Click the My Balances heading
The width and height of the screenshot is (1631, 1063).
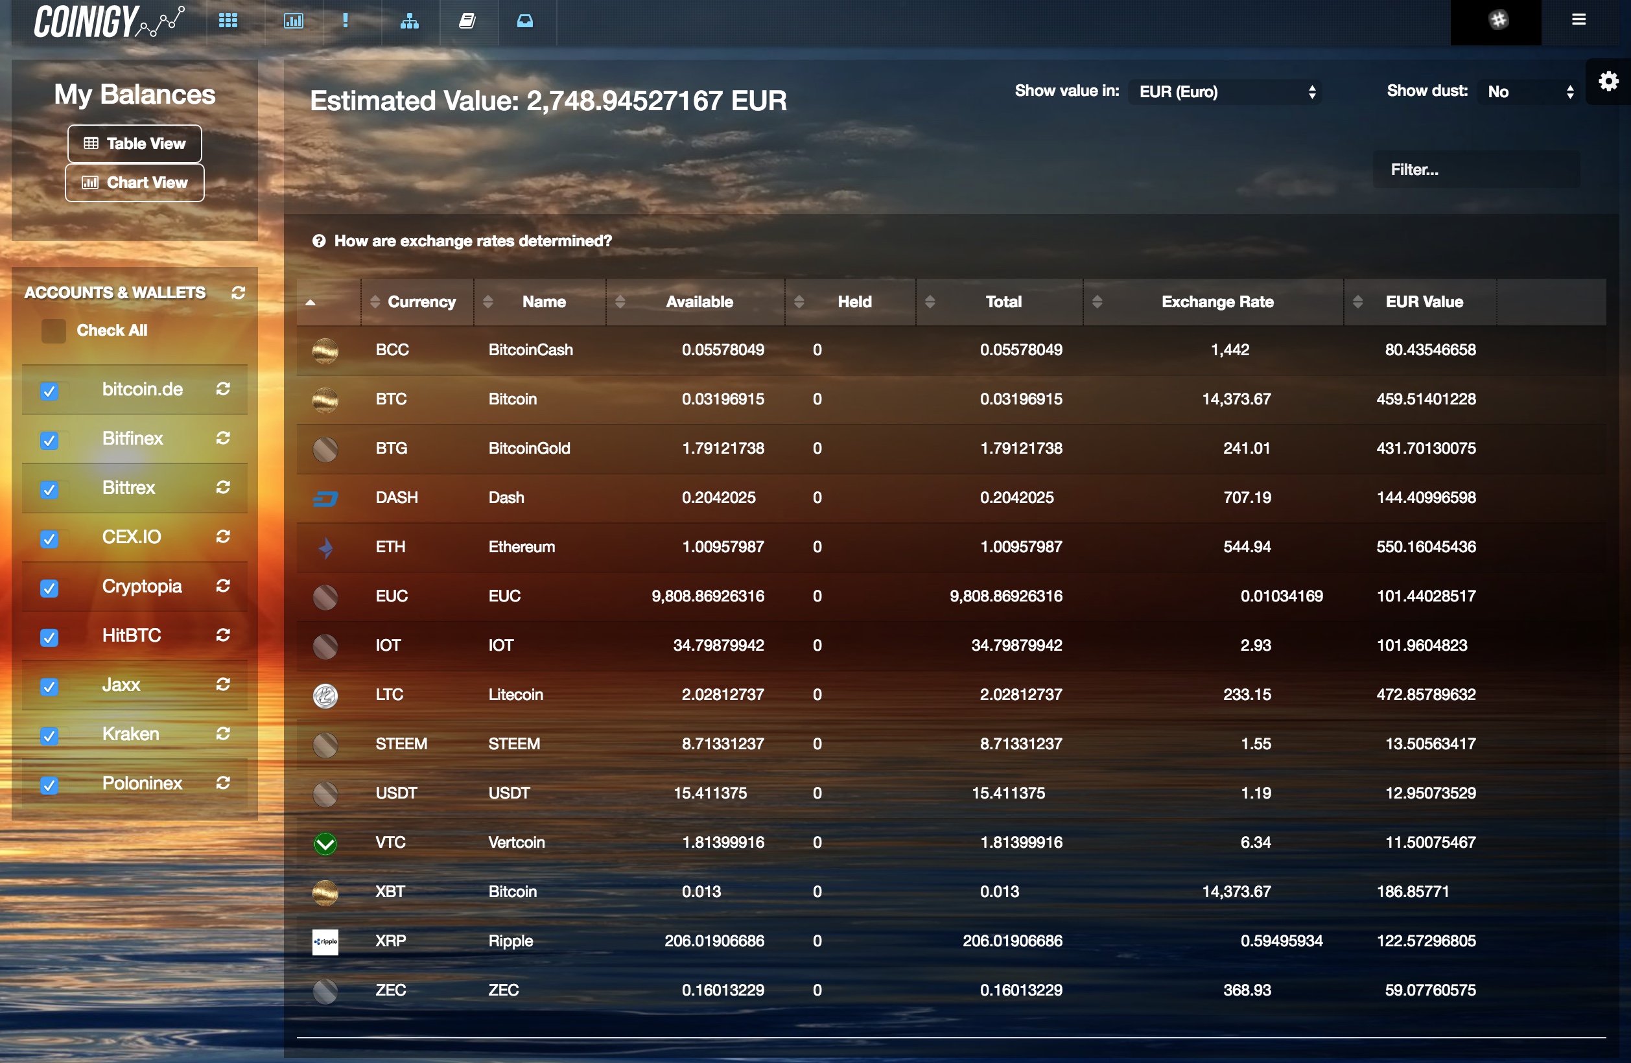point(134,95)
